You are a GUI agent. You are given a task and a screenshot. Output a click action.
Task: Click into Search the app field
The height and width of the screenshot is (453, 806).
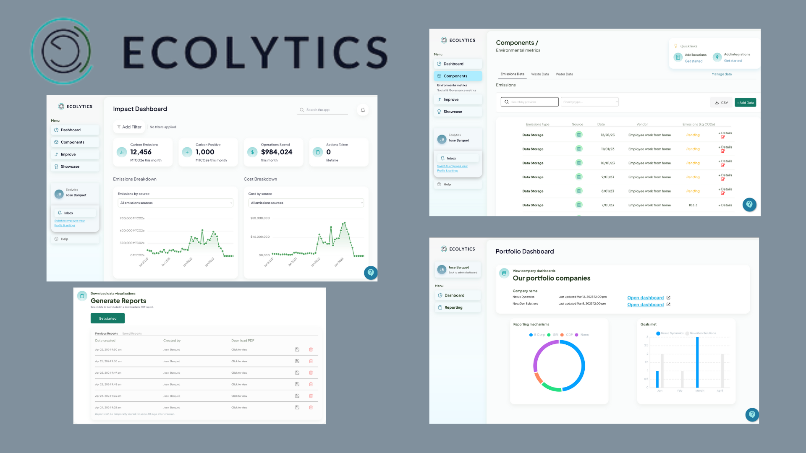point(322,110)
